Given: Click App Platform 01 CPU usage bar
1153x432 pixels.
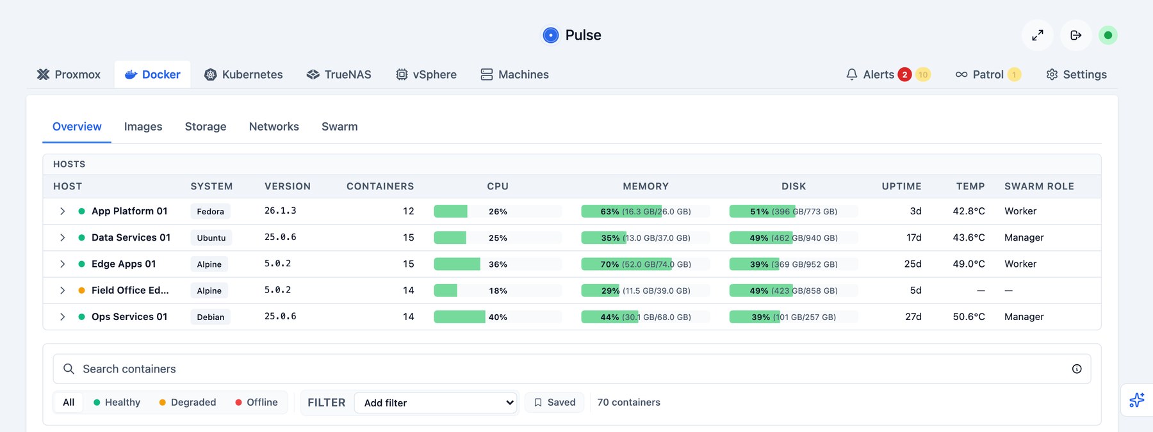Looking at the screenshot, I should click(x=498, y=211).
